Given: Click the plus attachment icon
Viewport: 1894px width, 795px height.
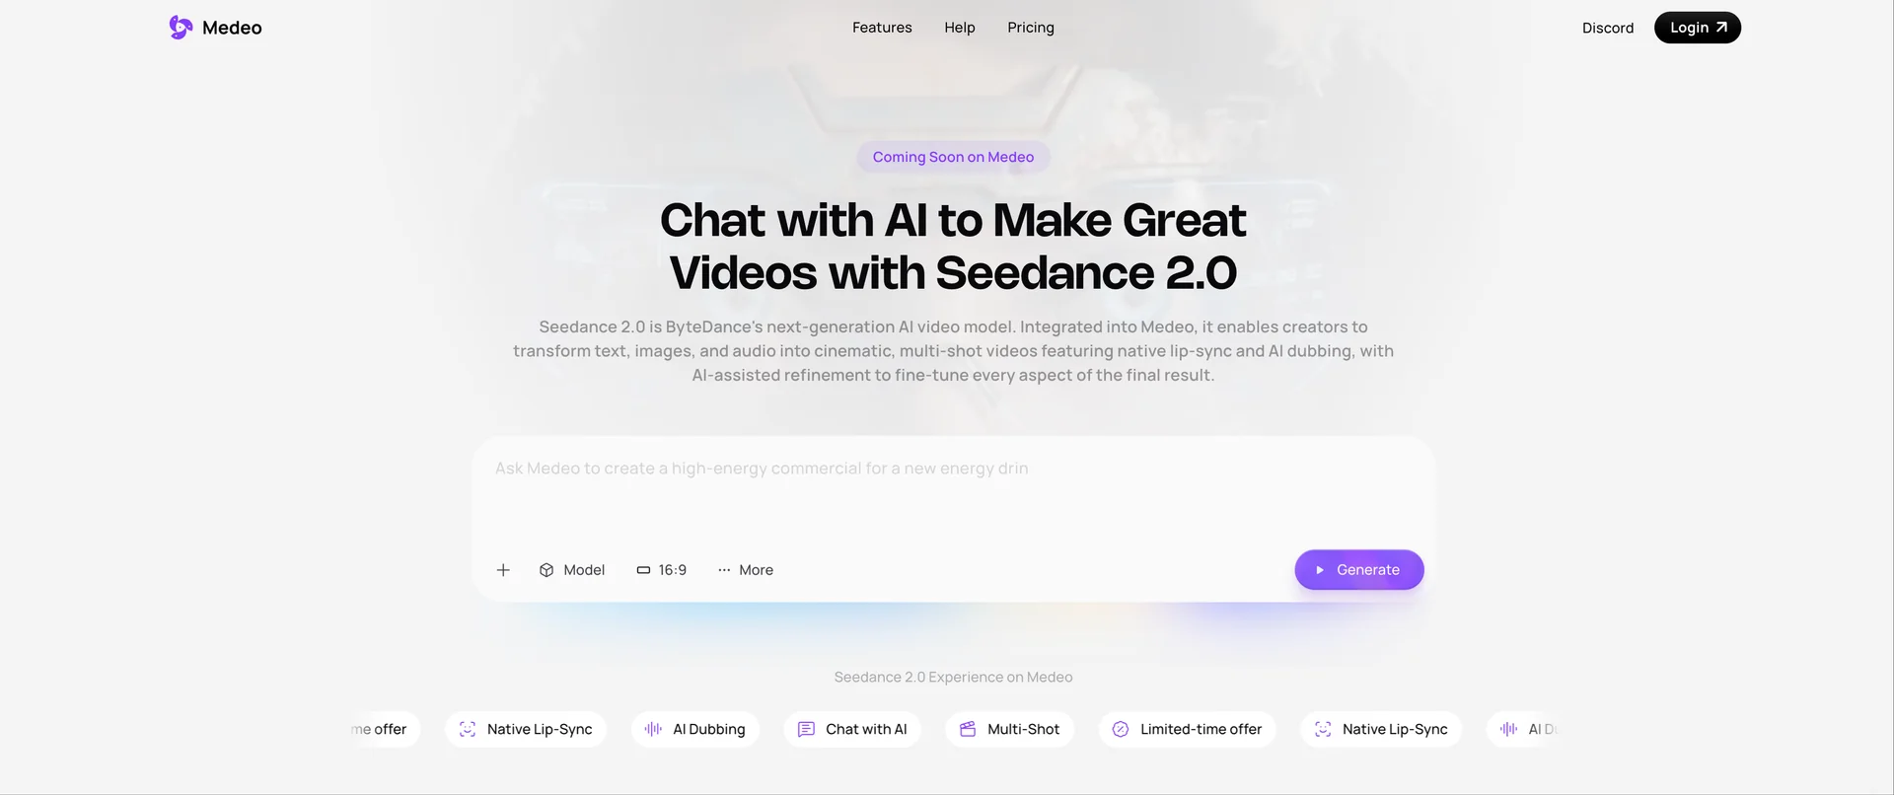Looking at the screenshot, I should pyautogui.click(x=503, y=570).
